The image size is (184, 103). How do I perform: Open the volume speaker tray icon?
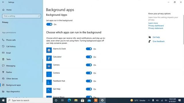(x=166, y=100)
